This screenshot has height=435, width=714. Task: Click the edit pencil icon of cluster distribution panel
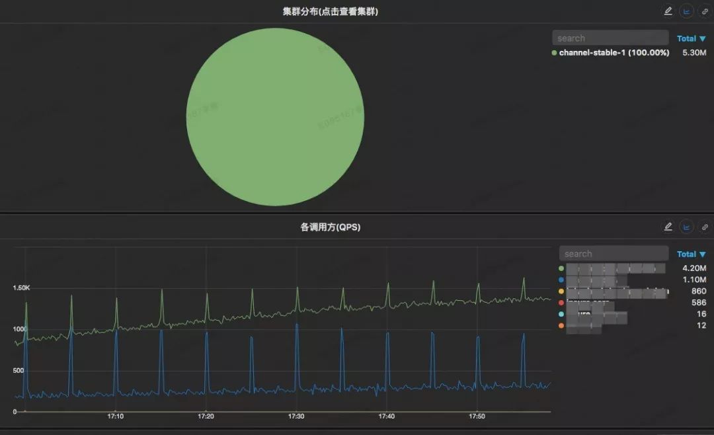(x=668, y=11)
